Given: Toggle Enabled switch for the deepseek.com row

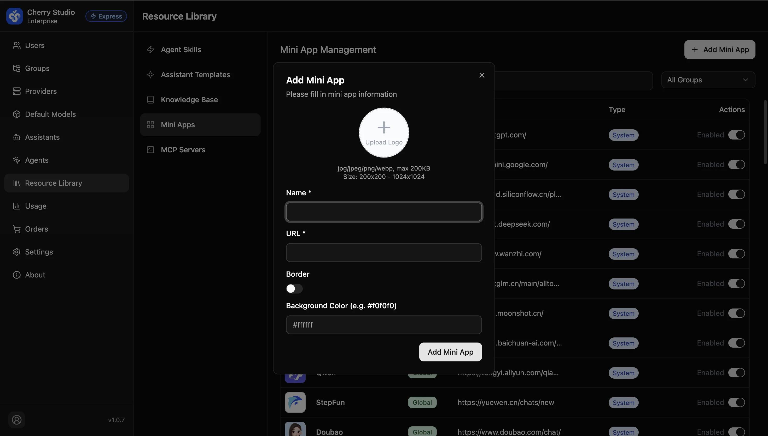Looking at the screenshot, I should (x=736, y=224).
